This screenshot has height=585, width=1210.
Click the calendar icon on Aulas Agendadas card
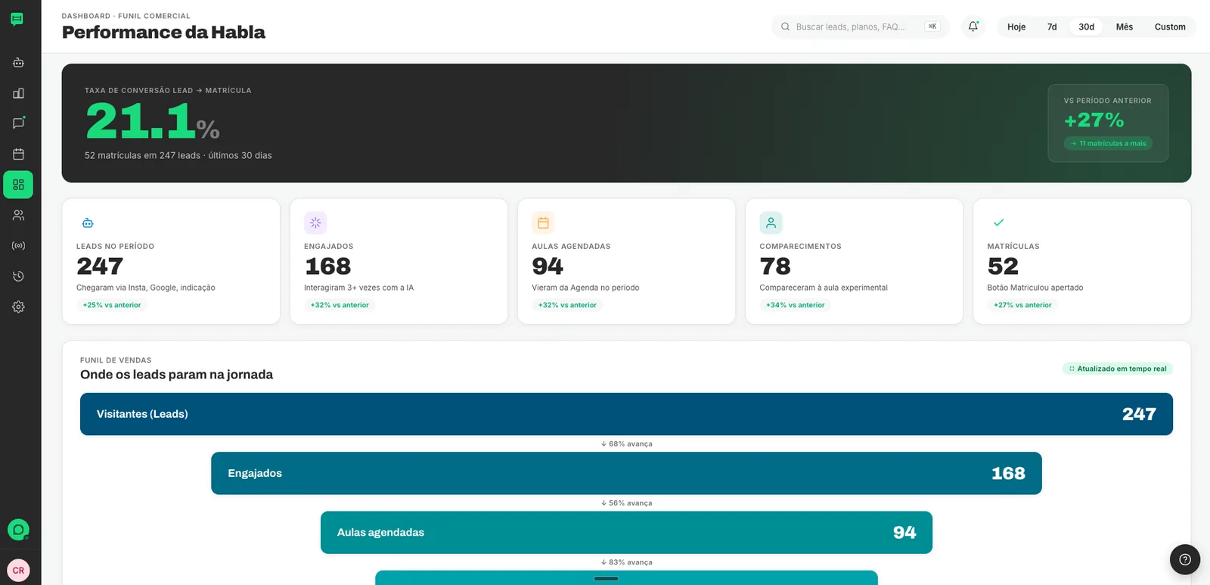543,222
